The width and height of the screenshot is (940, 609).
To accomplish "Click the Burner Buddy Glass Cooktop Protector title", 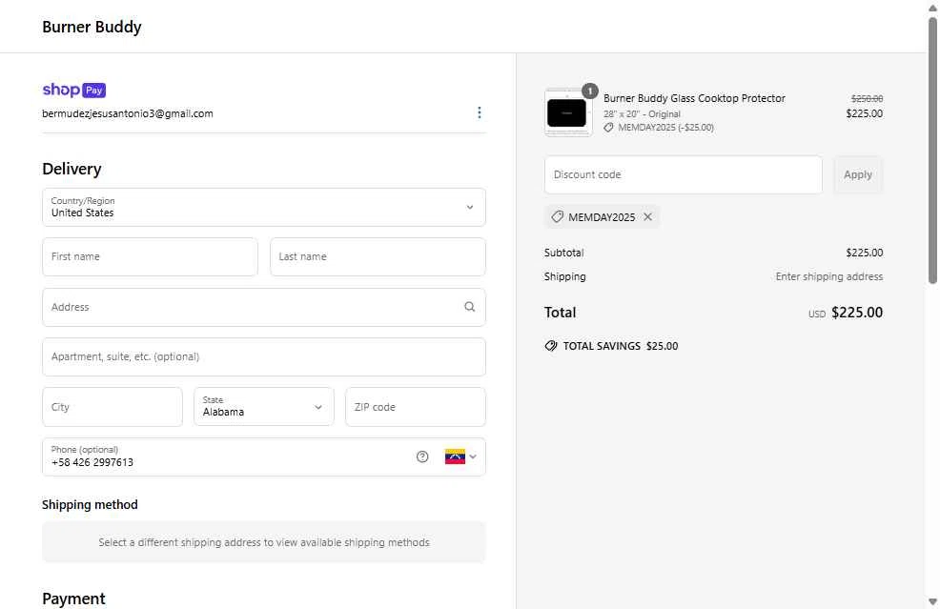I will tap(694, 98).
